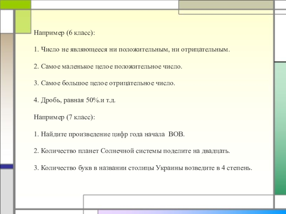The height and width of the screenshot is (214, 286).
Task: Select the line about number neither positive nor negative
Action: [131, 50]
